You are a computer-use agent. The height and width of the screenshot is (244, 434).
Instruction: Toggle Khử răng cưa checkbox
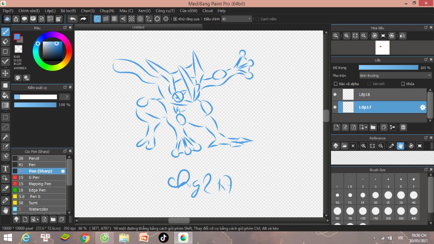(175, 19)
